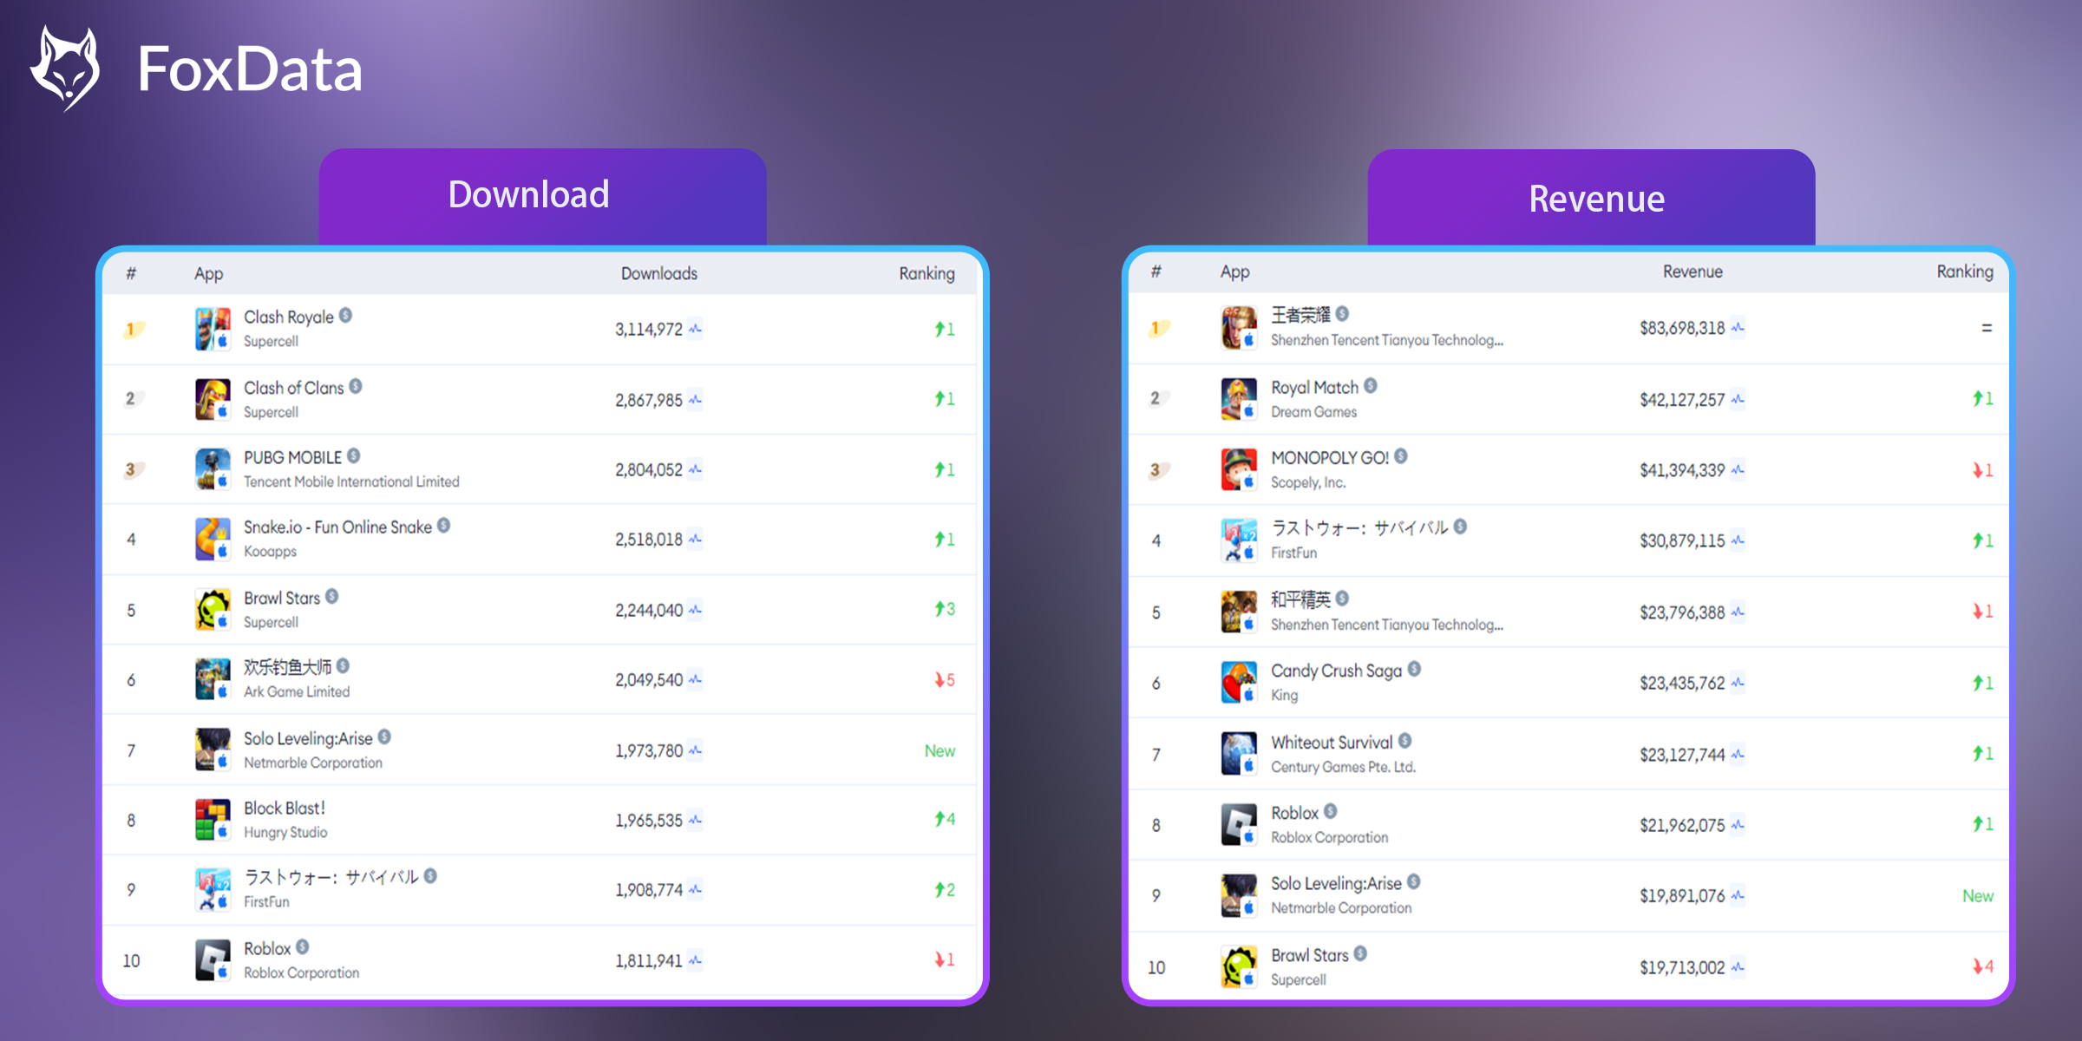This screenshot has height=1041, width=2082.
Task: Click the 王者荣耀 app icon in Revenue
Action: [1234, 327]
